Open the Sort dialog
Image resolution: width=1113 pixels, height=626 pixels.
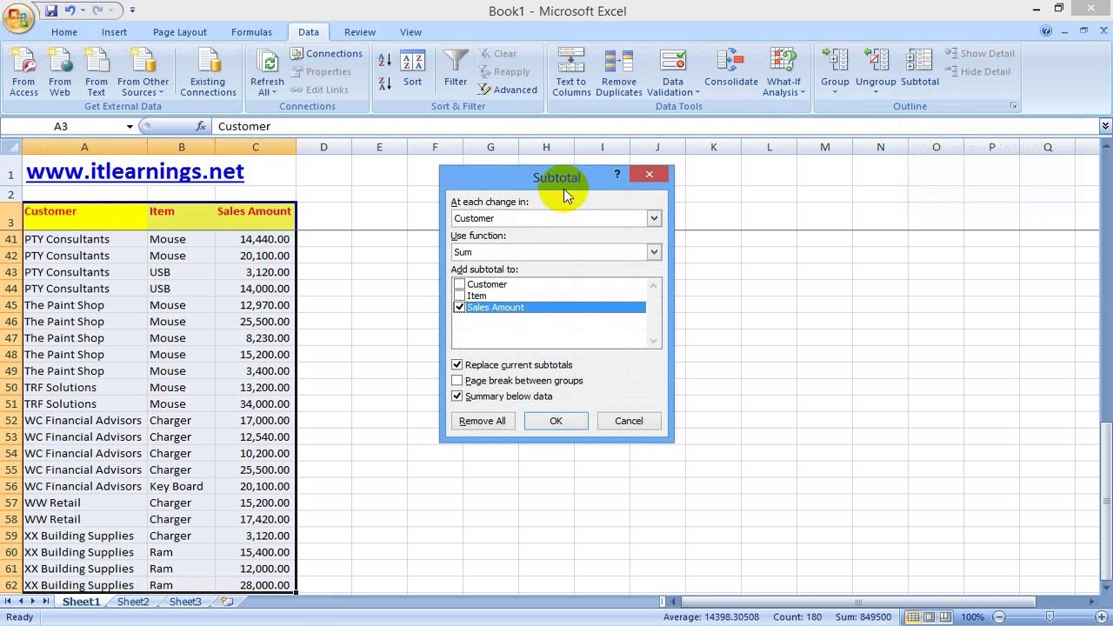pyautogui.click(x=412, y=70)
